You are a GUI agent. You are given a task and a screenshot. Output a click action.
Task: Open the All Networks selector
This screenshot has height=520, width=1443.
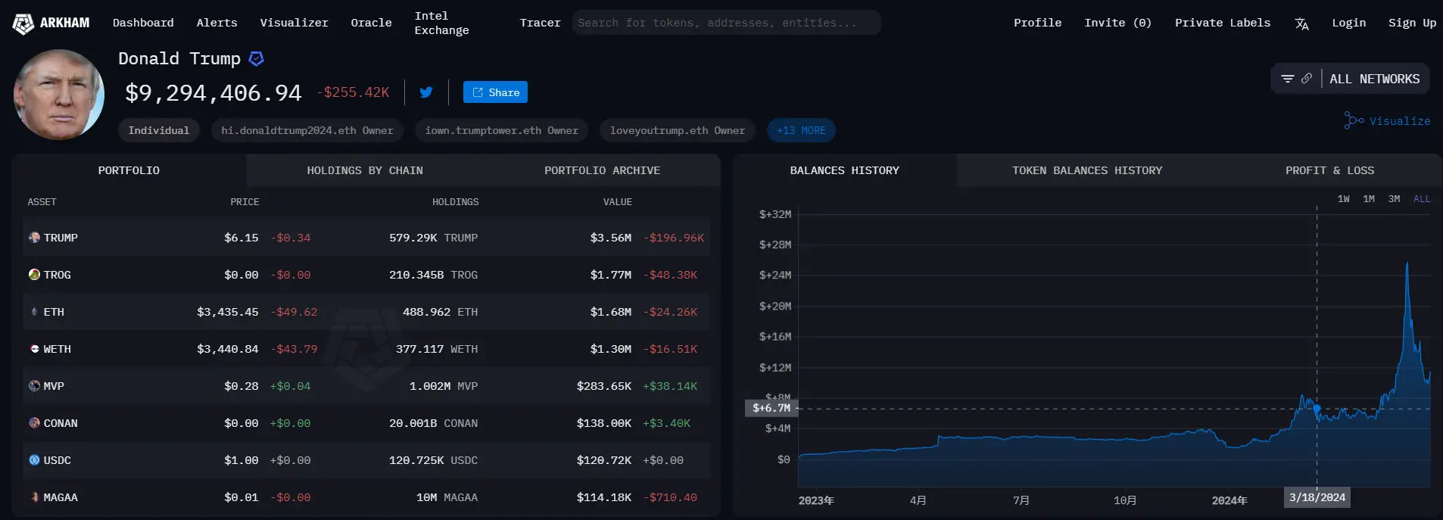1374,79
